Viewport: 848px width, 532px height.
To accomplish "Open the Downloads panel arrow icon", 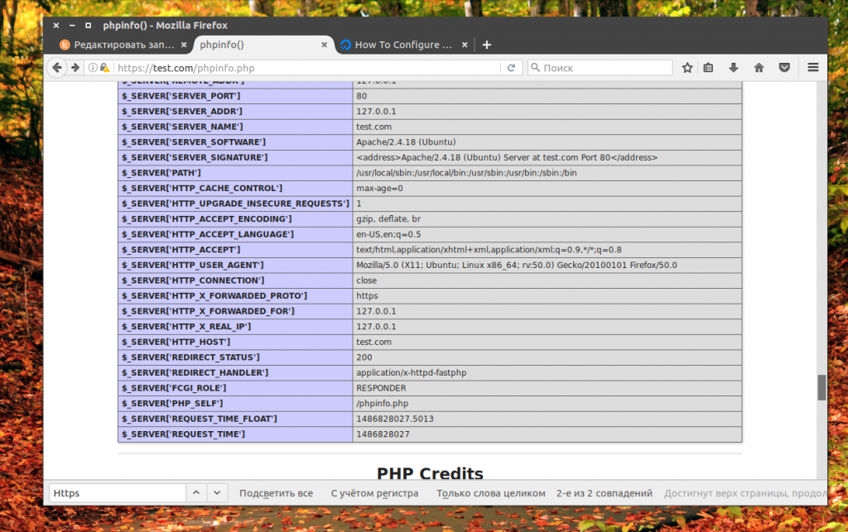I will [x=734, y=67].
